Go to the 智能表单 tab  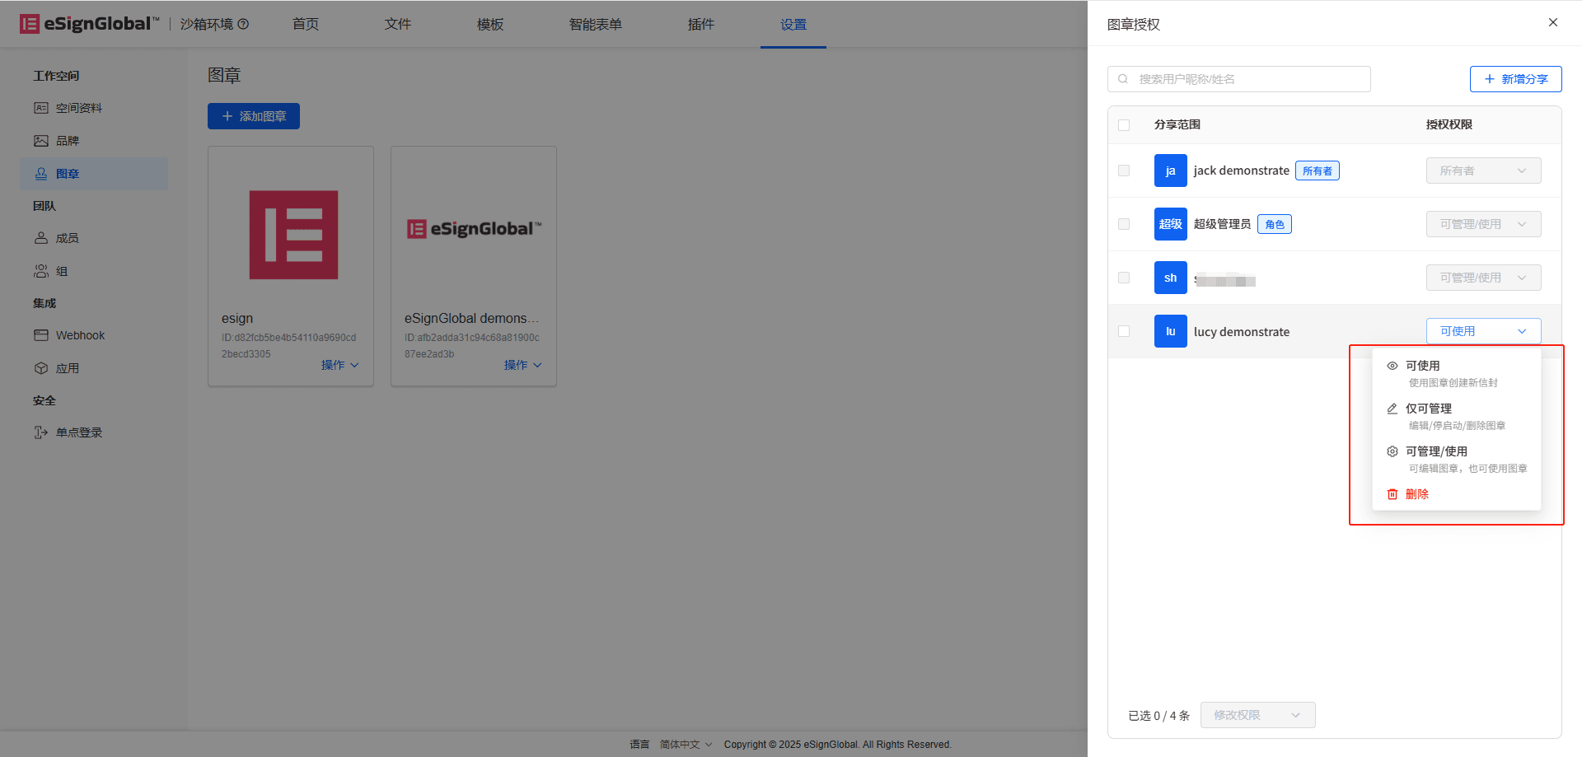pyautogui.click(x=596, y=25)
